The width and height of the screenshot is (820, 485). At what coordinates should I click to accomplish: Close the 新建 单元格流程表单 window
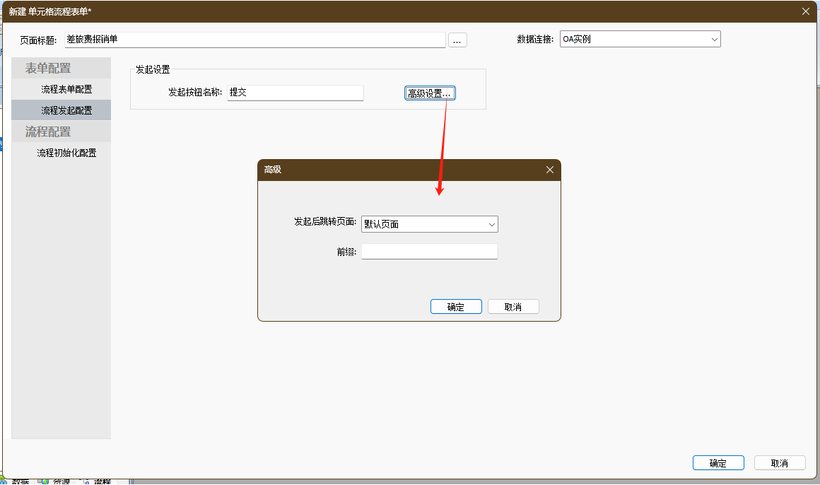tap(806, 11)
